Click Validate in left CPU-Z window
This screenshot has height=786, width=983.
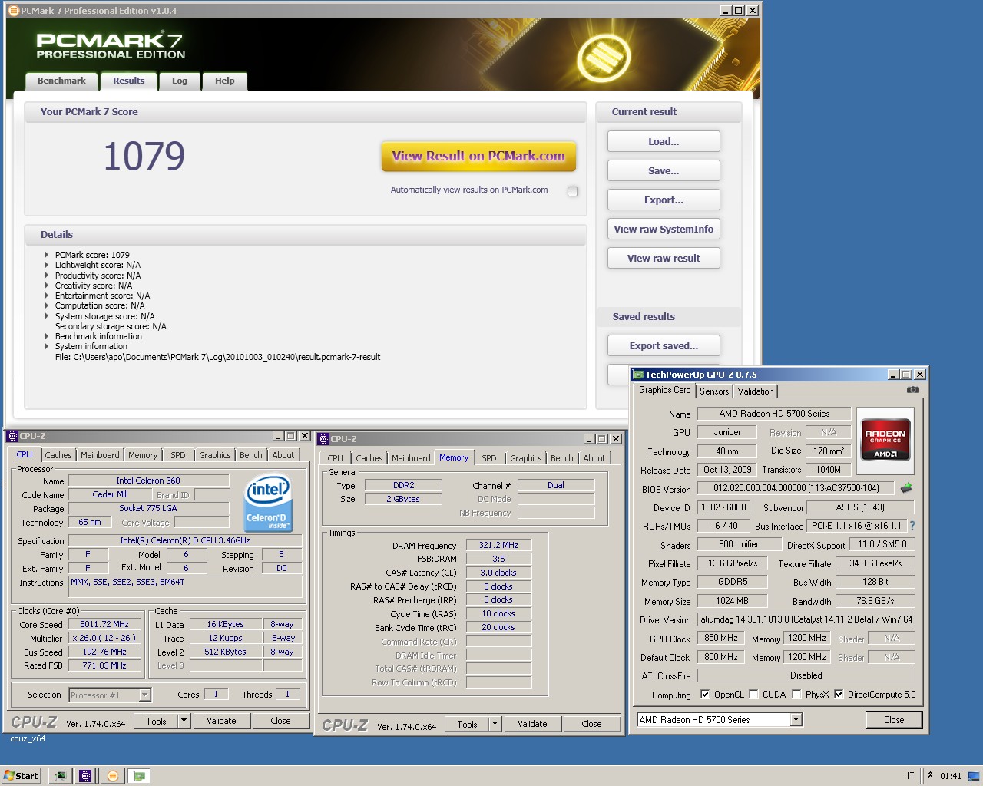(x=221, y=721)
